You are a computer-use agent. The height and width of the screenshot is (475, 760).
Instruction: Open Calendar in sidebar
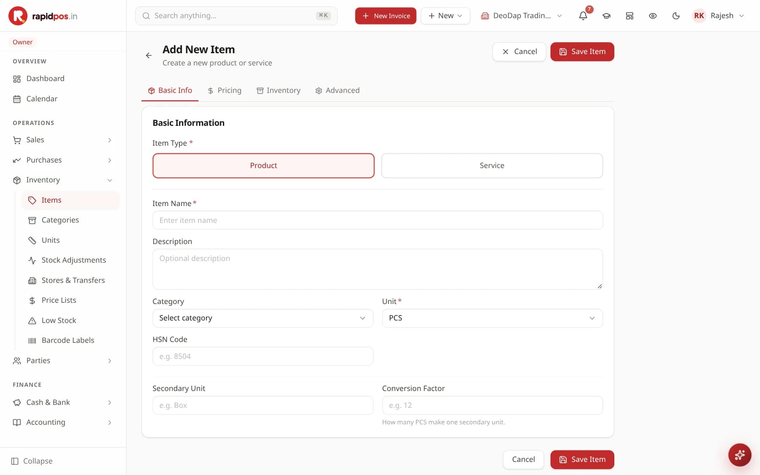point(63,99)
